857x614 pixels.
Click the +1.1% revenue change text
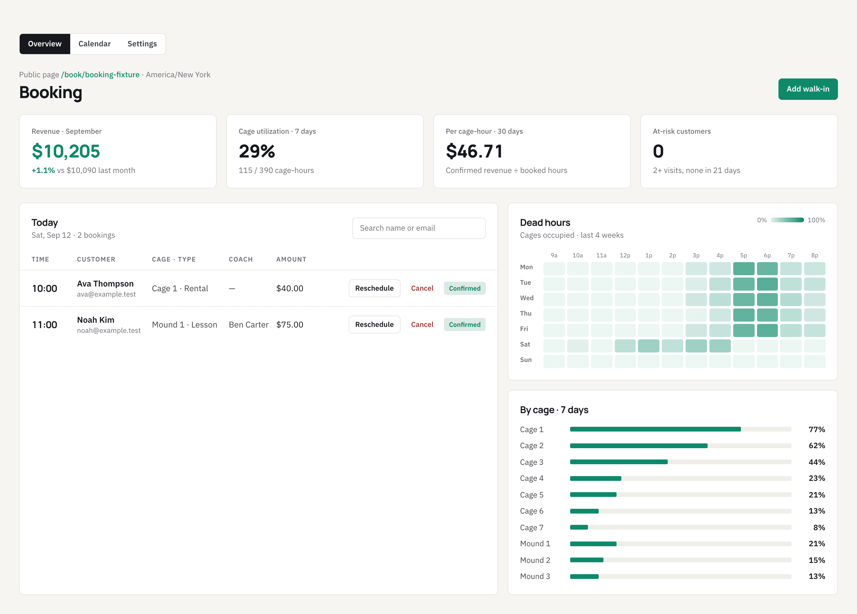pyautogui.click(x=43, y=171)
